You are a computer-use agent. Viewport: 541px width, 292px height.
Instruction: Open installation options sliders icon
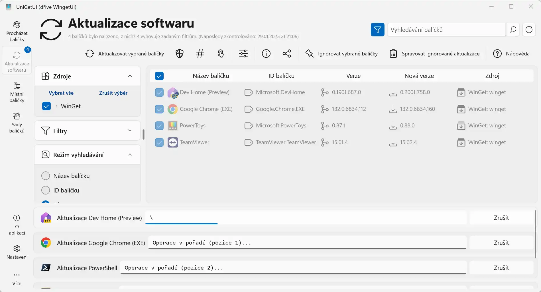point(243,53)
